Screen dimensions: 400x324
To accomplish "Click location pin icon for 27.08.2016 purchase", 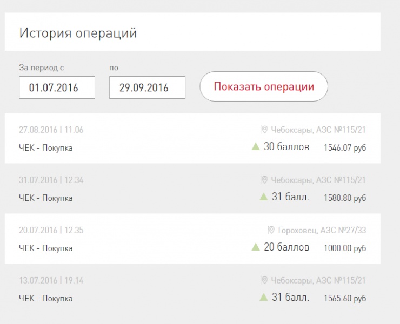I will click(264, 130).
